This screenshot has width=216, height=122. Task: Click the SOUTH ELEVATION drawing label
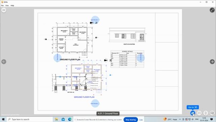129,44
